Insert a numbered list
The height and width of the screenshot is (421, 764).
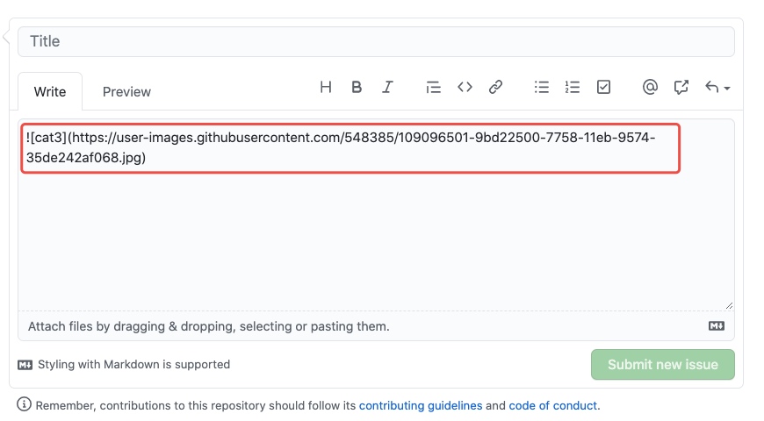click(573, 87)
